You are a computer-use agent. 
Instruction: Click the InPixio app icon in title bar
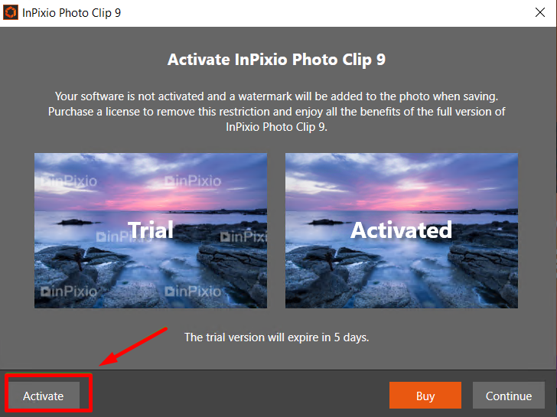point(11,12)
